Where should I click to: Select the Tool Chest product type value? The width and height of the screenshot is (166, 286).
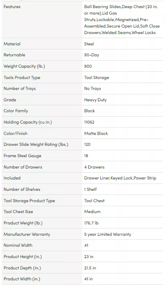click(x=94, y=201)
